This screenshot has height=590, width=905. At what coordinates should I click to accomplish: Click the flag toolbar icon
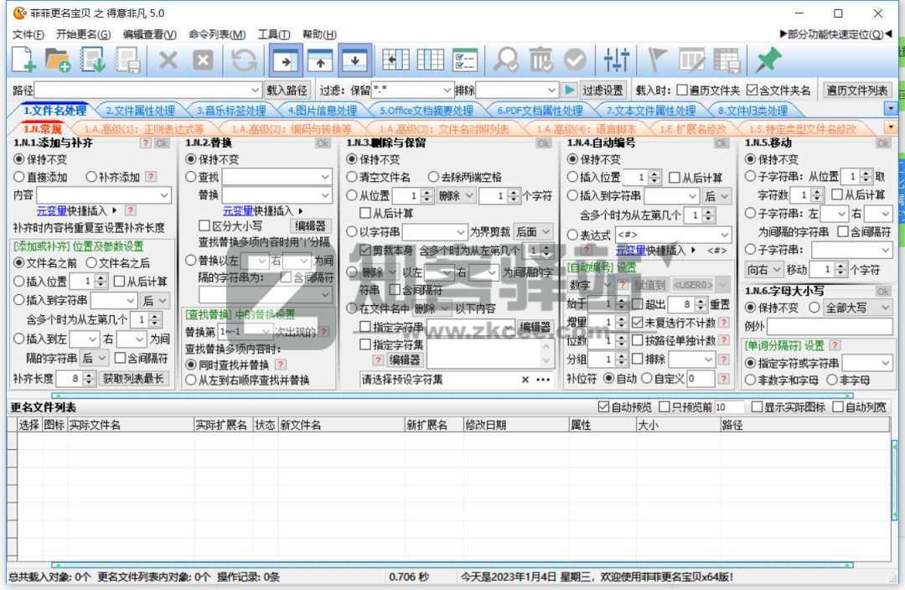tap(655, 60)
